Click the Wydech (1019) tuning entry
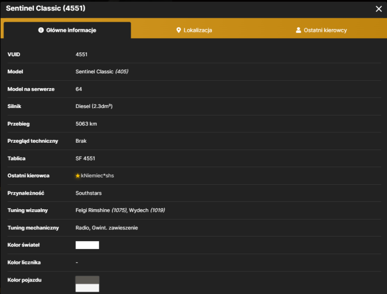The width and height of the screenshot is (387, 294). tap(147, 210)
